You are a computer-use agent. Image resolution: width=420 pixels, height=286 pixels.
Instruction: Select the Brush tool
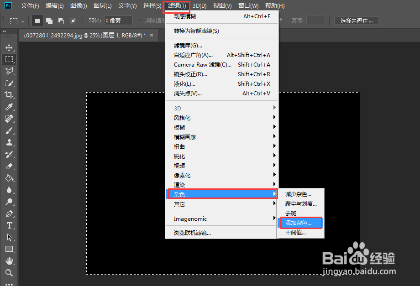pos(9,130)
